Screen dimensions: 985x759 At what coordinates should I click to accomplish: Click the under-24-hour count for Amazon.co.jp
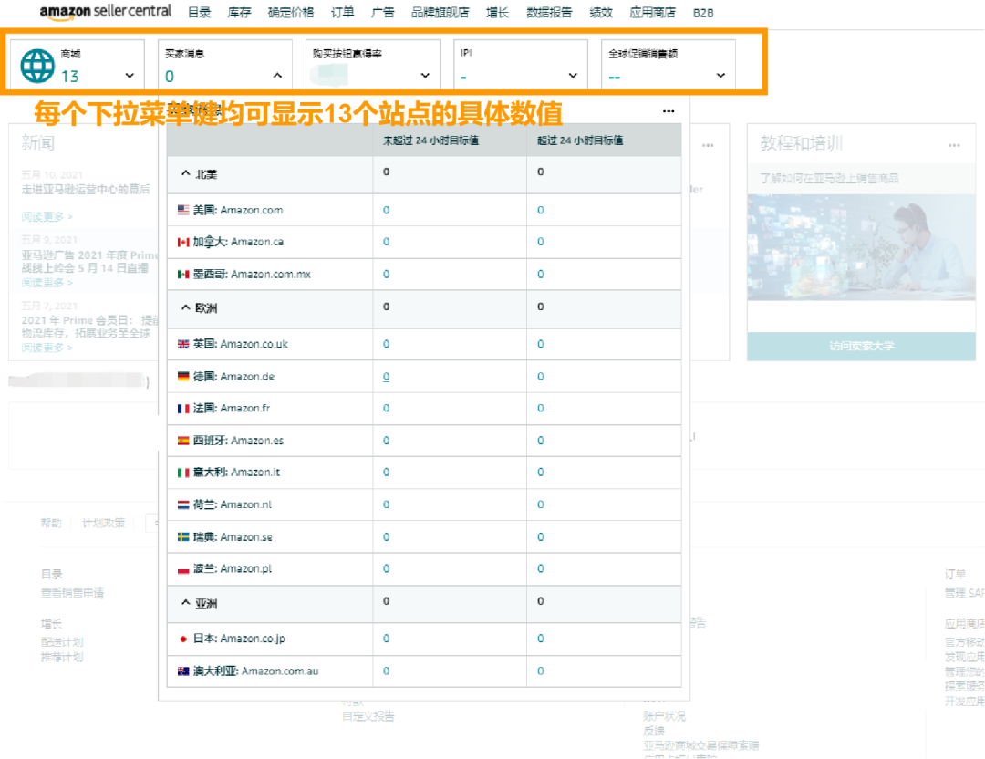[387, 639]
